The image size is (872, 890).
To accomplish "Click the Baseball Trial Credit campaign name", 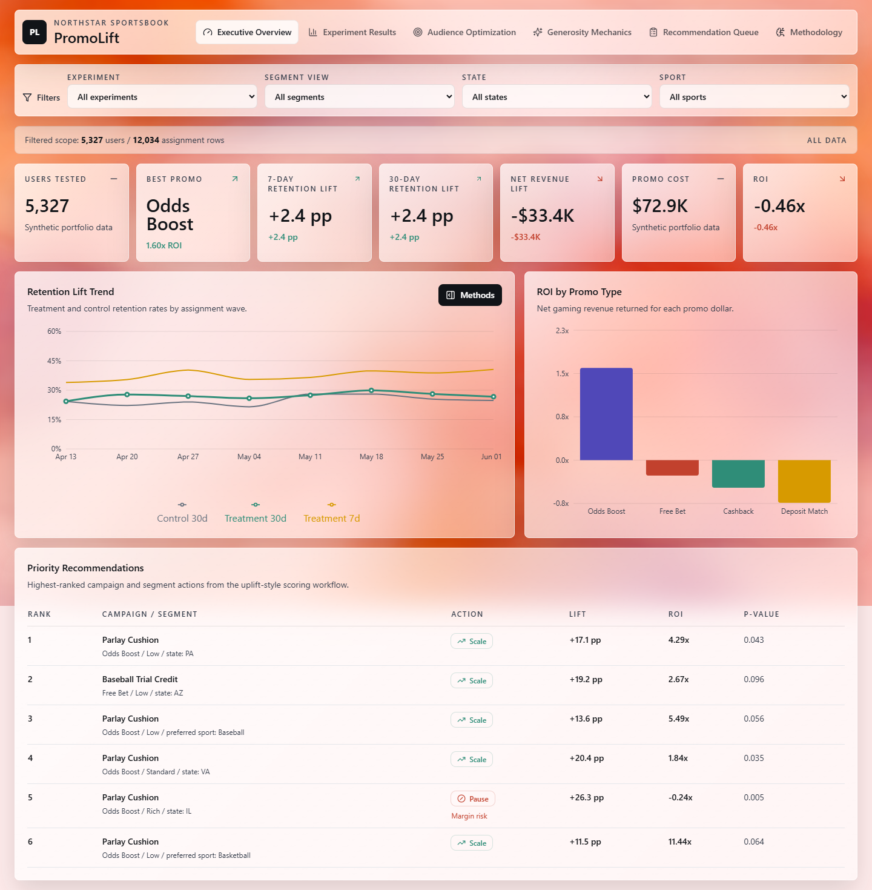I will click(x=140, y=679).
